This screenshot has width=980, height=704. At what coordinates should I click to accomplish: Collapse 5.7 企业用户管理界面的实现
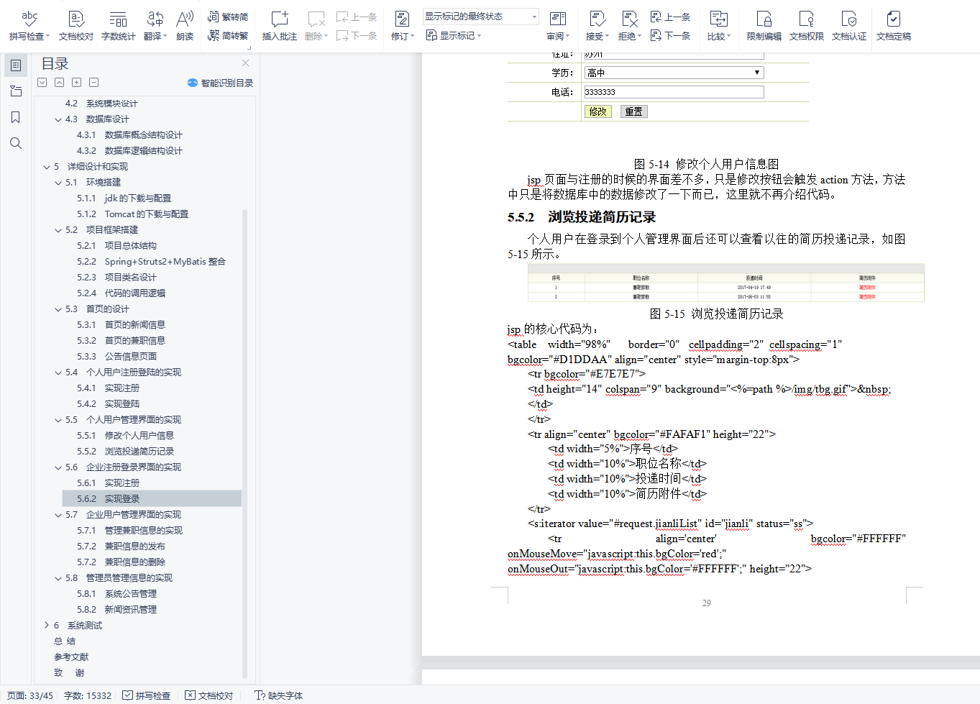click(x=58, y=515)
